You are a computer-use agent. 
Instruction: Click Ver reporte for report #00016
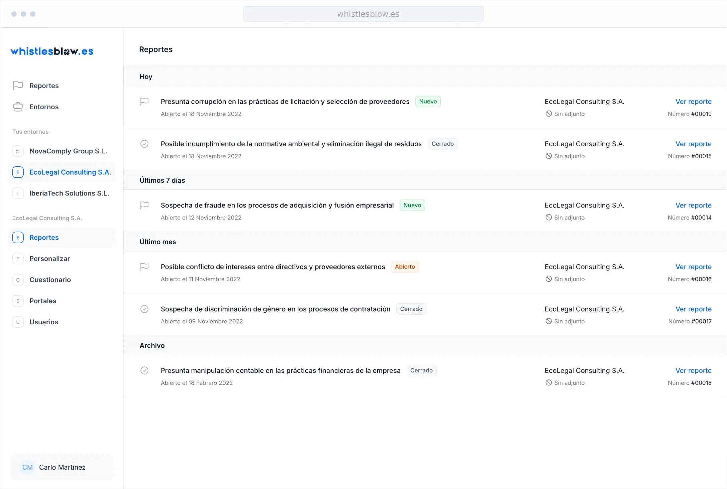coord(693,267)
